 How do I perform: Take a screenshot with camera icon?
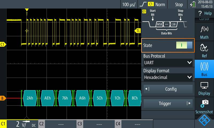click(204, 106)
